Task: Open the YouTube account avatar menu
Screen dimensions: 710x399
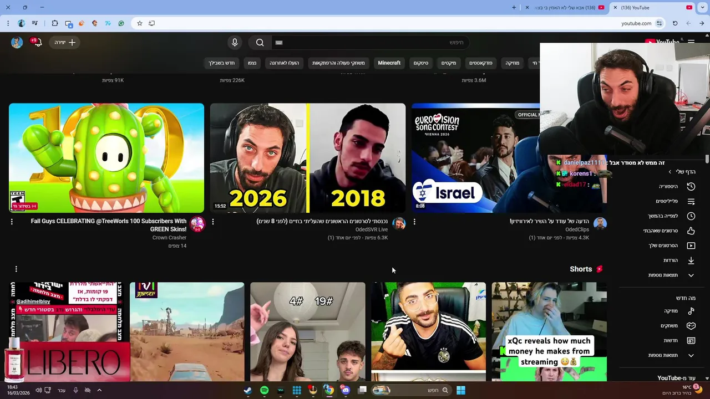Action: point(17,42)
